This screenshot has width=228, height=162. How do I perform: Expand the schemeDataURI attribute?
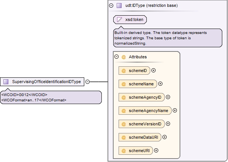tap(164, 137)
